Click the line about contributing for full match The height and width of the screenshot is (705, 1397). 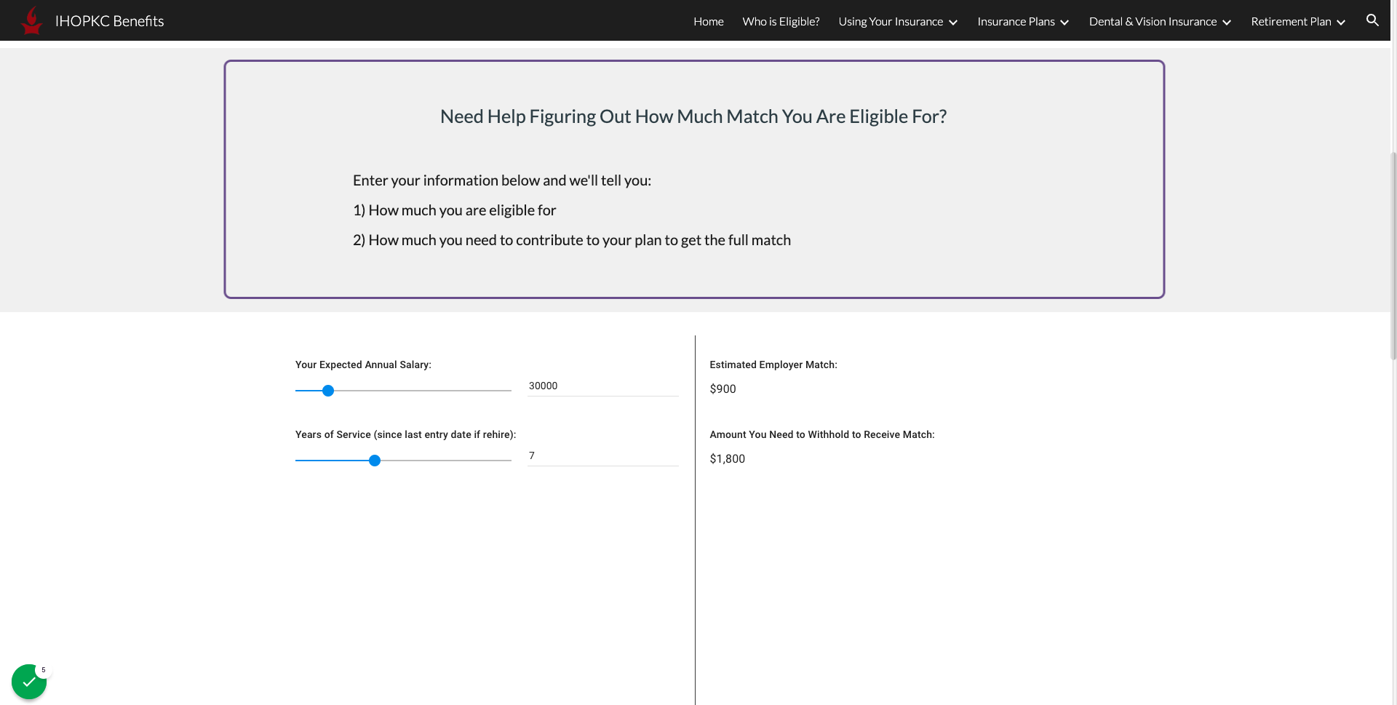tap(572, 240)
